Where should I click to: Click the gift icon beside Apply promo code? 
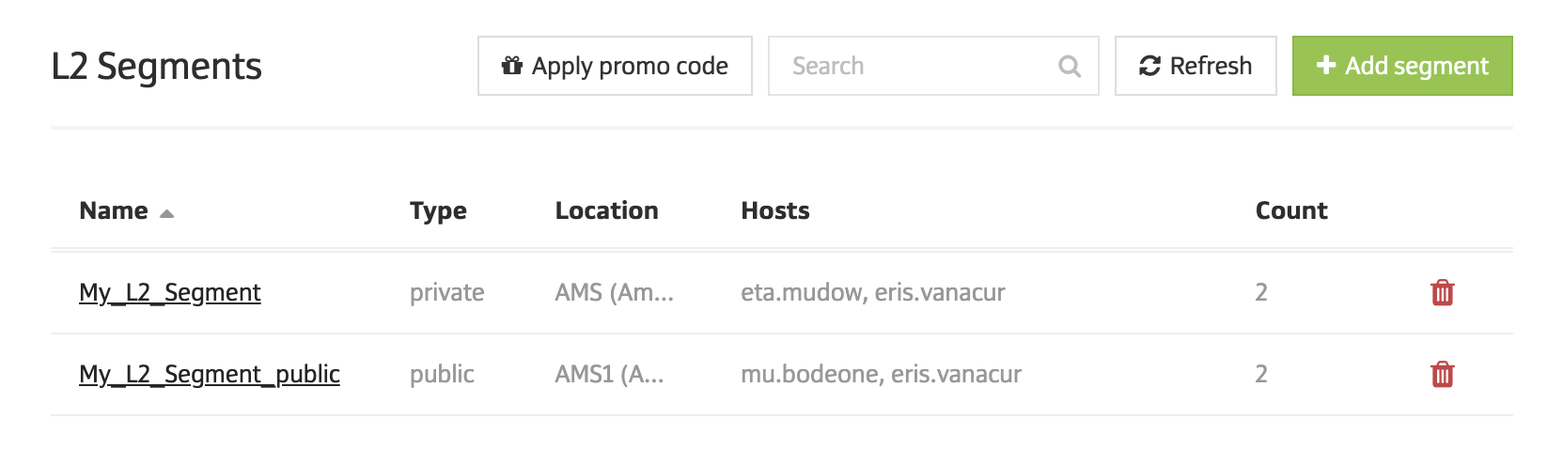pos(511,66)
